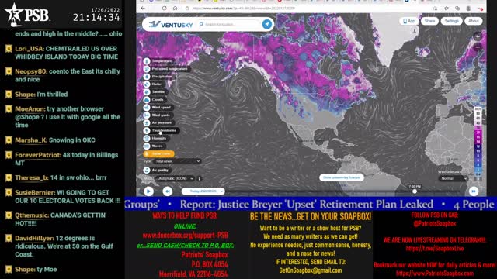The image size is (497, 279).
Task: Open the Today date dropdown
Action: tap(203, 191)
